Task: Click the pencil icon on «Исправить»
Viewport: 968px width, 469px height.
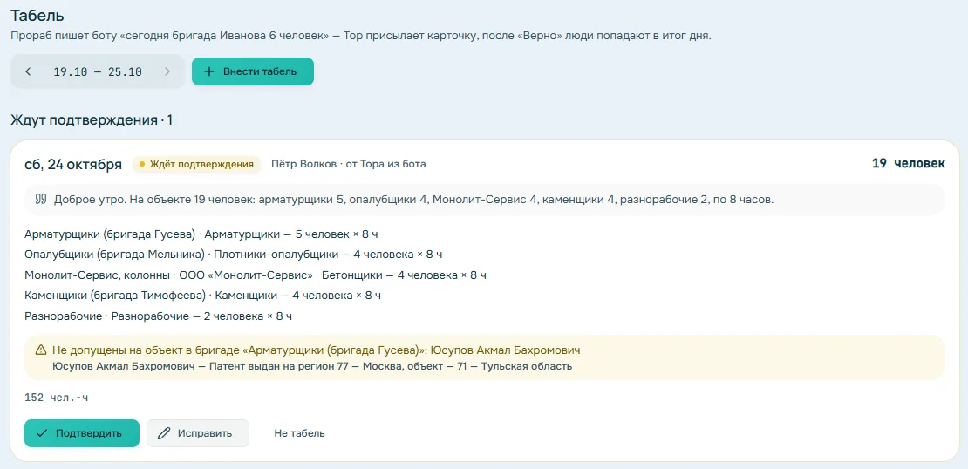Action: [164, 433]
